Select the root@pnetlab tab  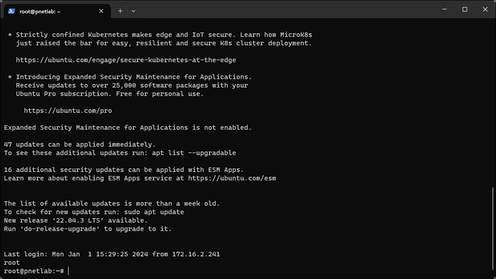pyautogui.click(x=57, y=11)
